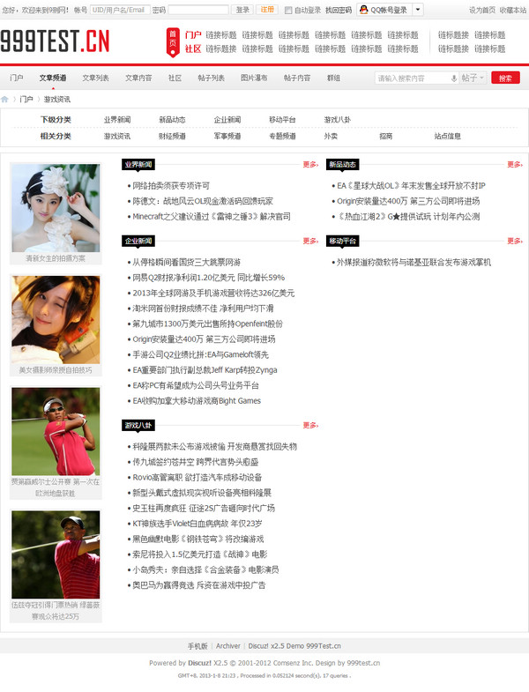Click the password input field

click(198, 10)
